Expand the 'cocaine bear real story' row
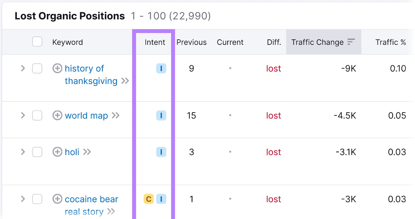 pos(23,199)
